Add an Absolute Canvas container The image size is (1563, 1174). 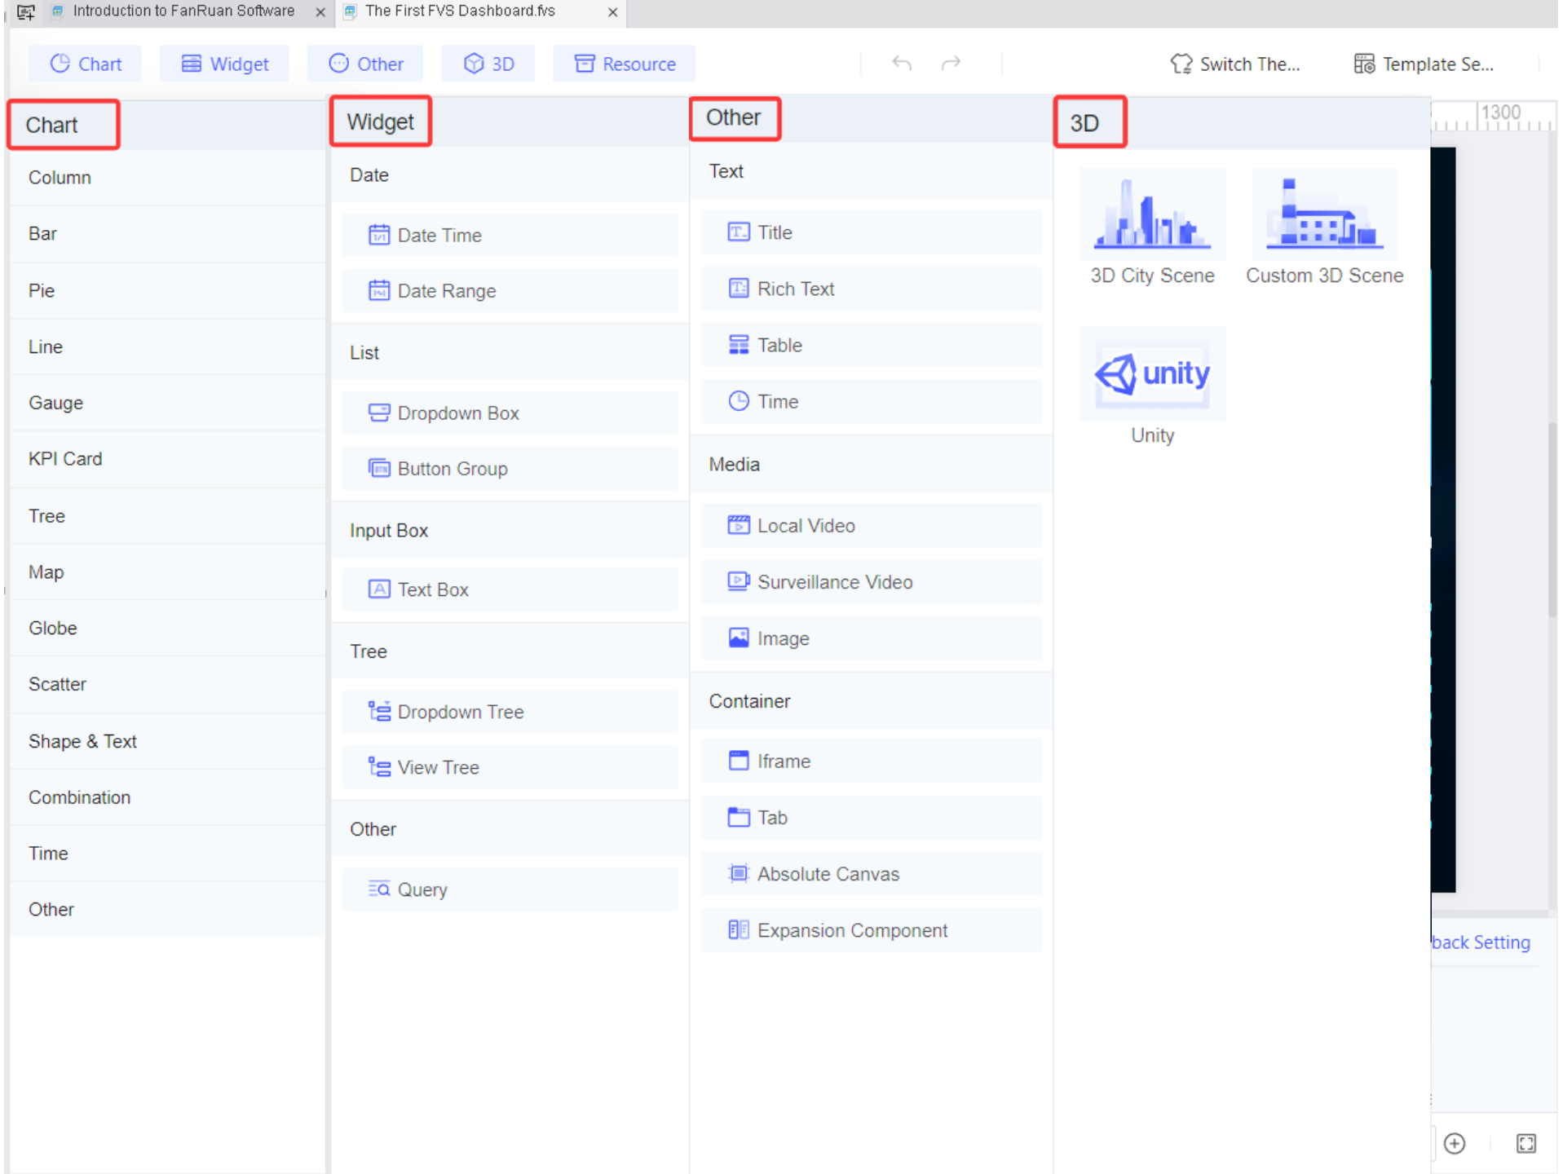(x=828, y=873)
